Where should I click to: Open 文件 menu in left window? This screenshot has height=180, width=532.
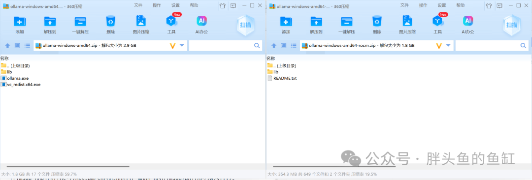(138, 5)
